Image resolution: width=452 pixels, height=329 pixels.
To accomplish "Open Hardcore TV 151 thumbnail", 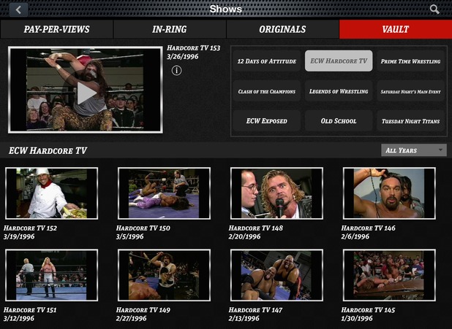I will (52, 275).
